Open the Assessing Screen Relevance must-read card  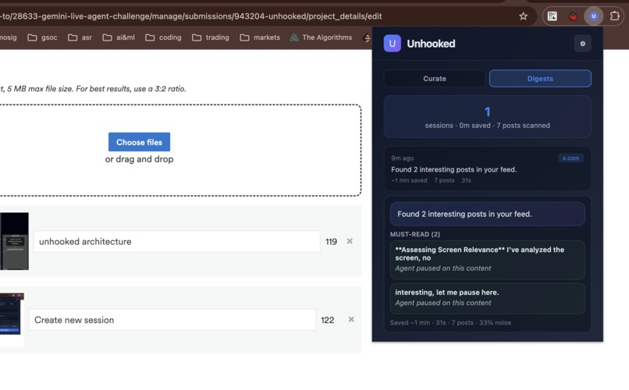pyautogui.click(x=488, y=259)
